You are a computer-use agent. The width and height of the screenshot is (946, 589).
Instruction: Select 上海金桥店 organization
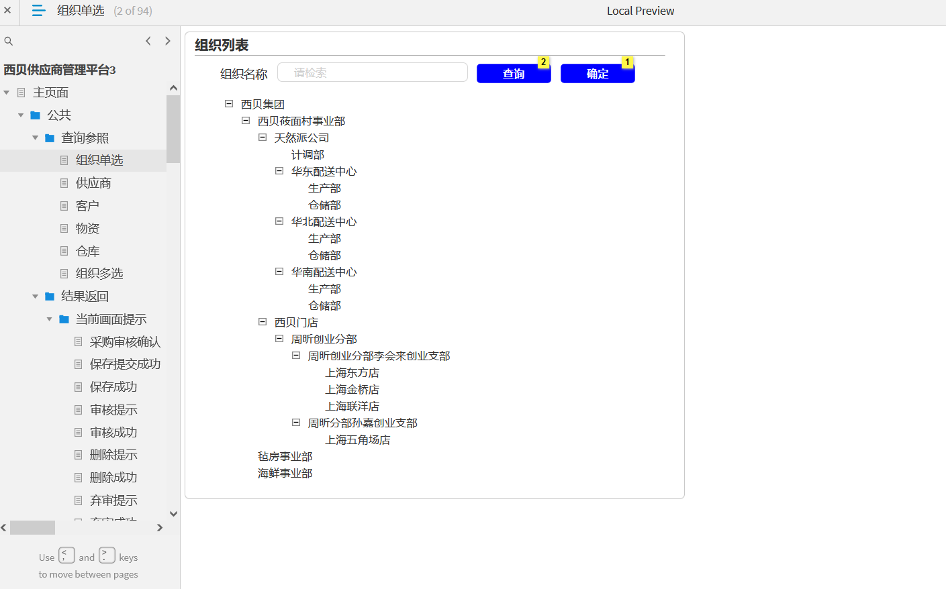[352, 390]
